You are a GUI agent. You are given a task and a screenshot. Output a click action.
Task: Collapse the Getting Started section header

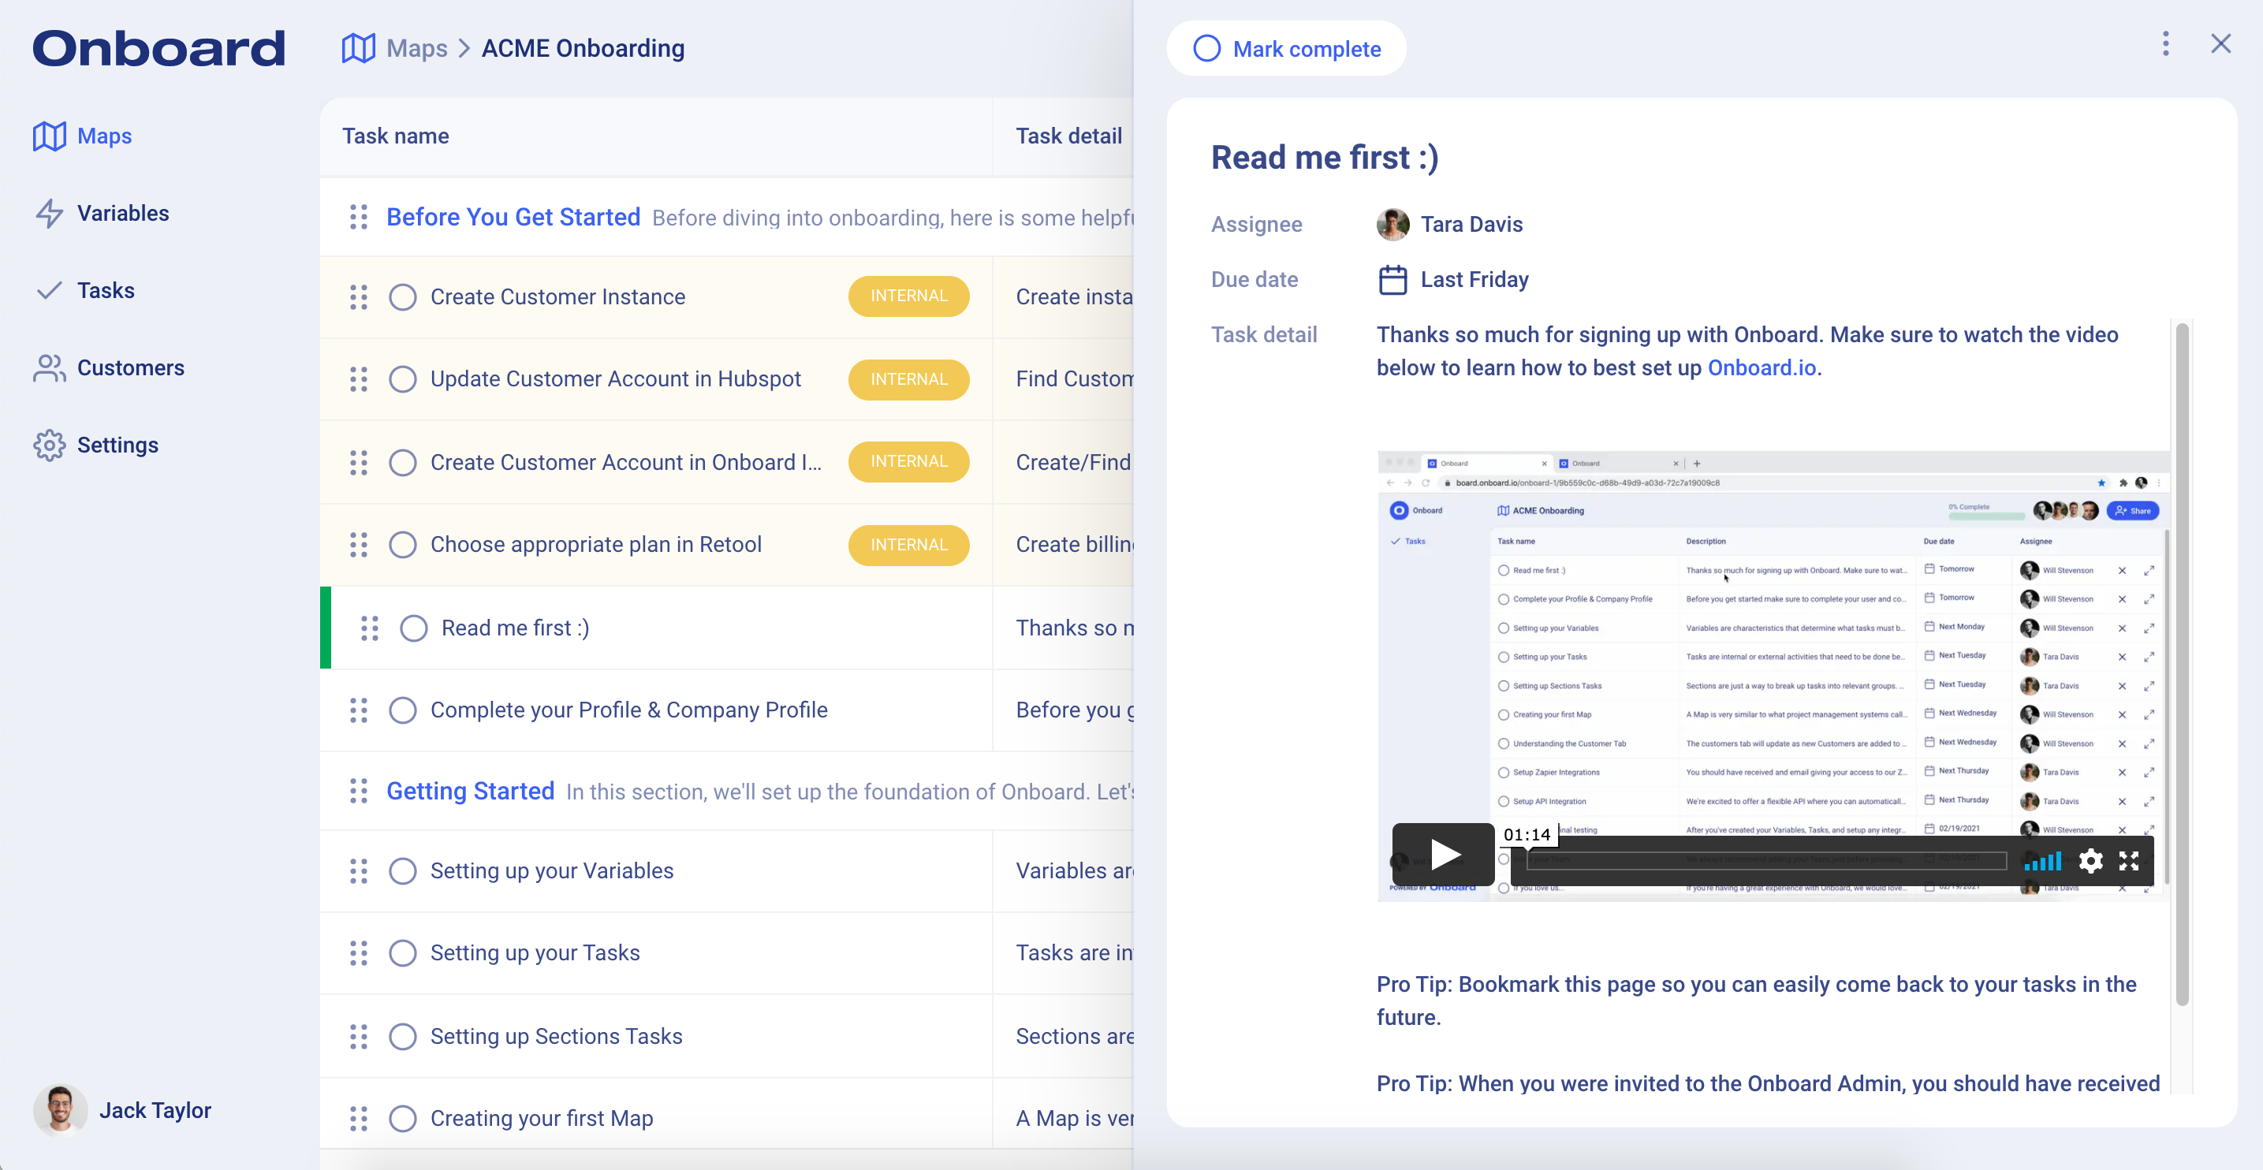point(470,791)
